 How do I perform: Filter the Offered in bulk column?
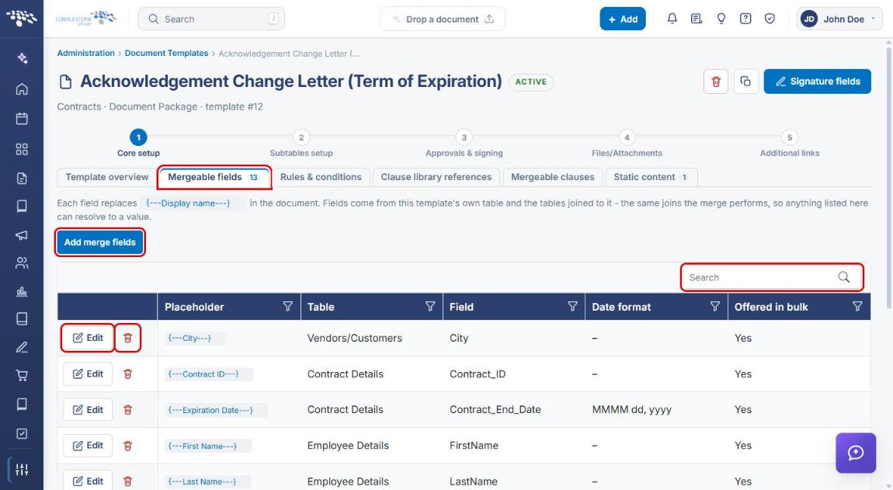(857, 307)
